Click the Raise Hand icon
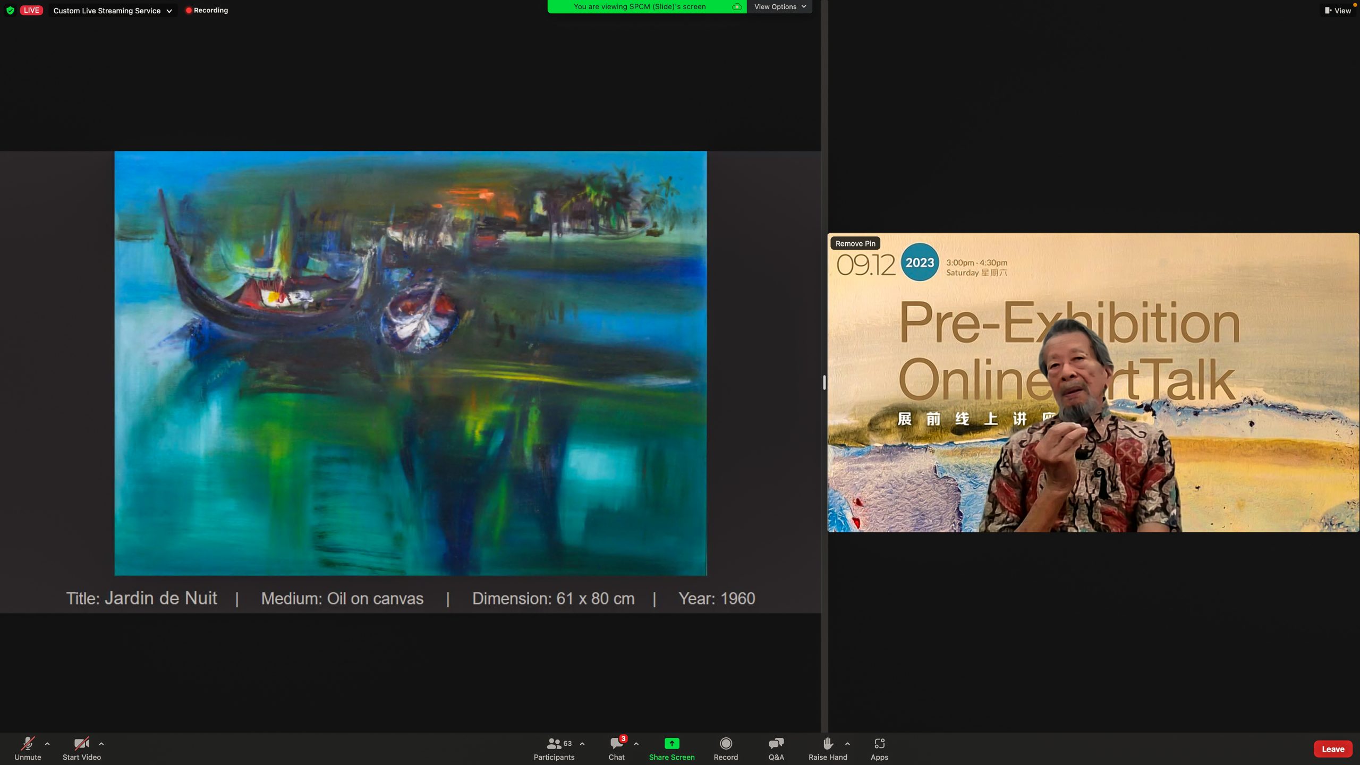This screenshot has width=1360, height=765. 827,743
